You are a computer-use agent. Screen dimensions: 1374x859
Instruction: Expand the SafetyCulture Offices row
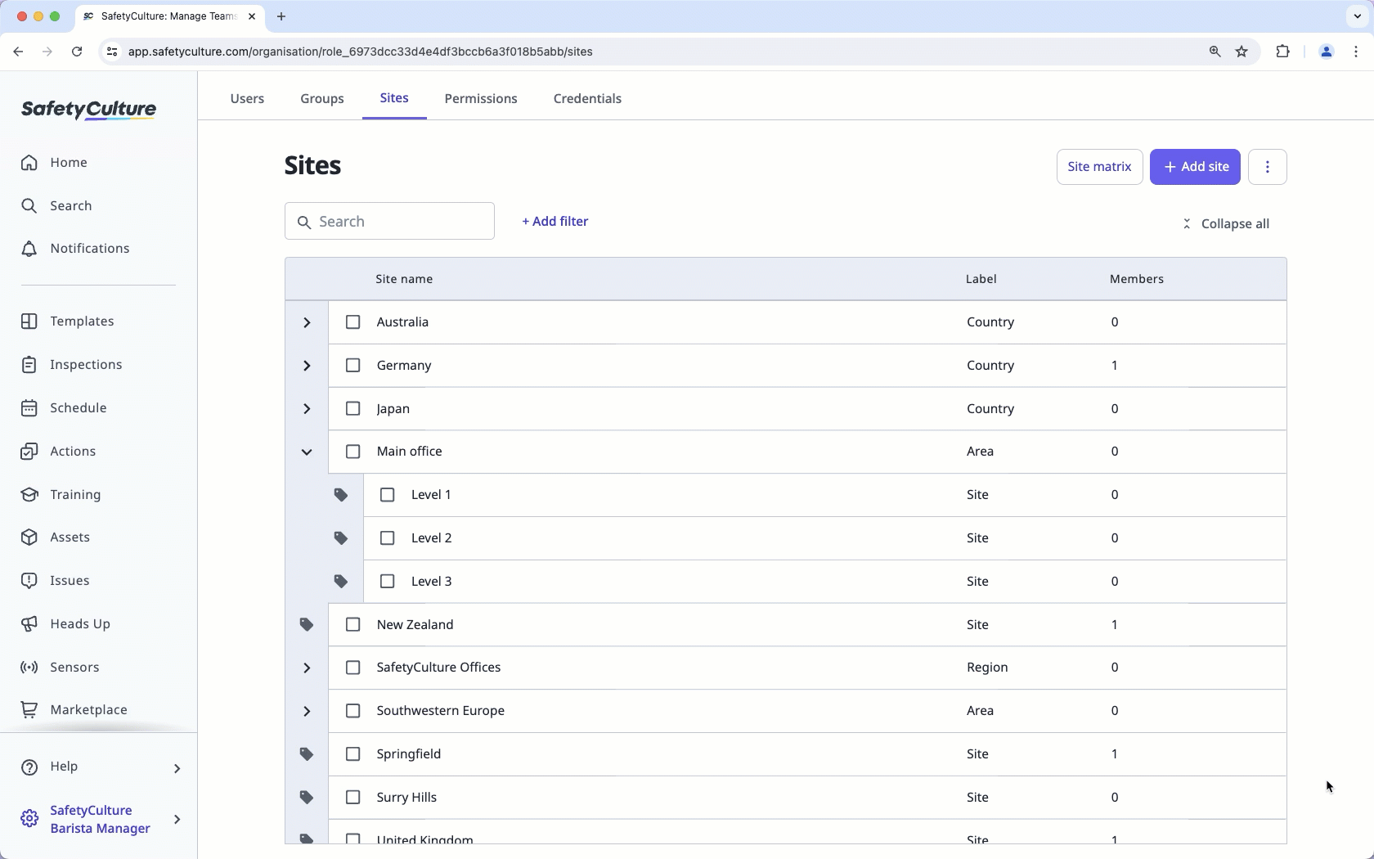pyautogui.click(x=307, y=668)
